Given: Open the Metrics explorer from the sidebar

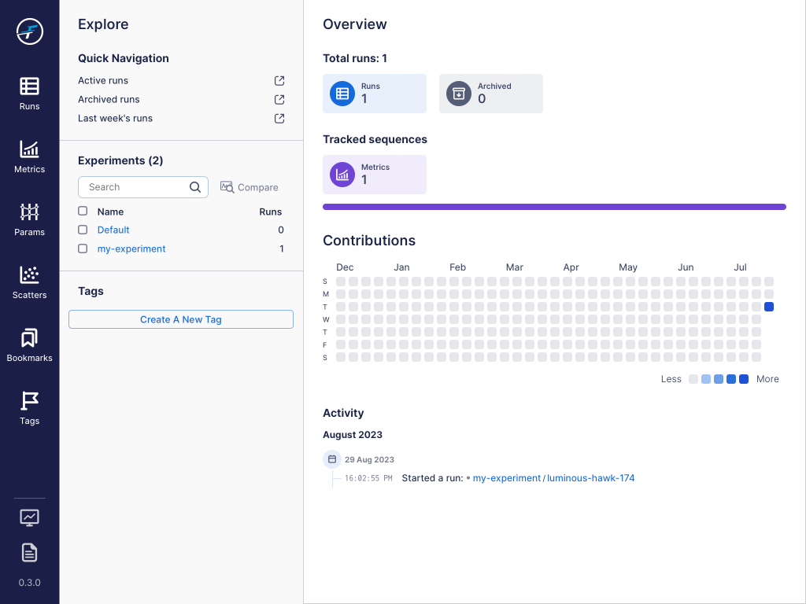Looking at the screenshot, I should [x=29, y=154].
